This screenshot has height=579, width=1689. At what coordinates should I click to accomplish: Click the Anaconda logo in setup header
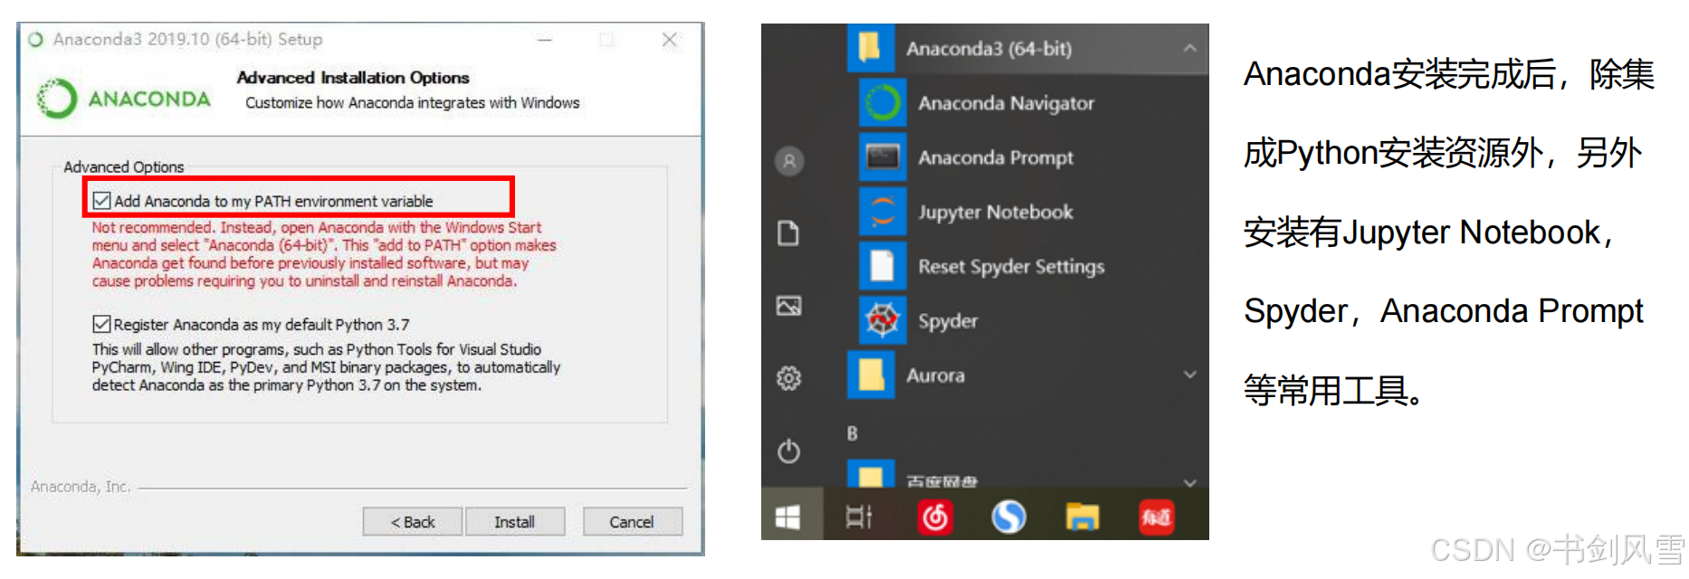124,99
